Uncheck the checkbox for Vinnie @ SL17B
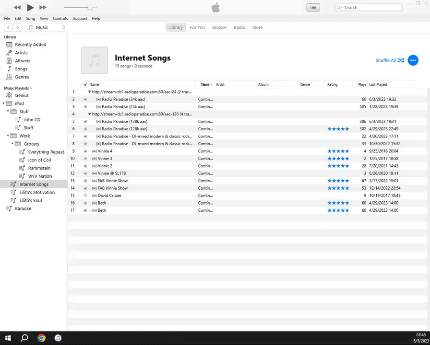Viewport: 430px width, 345px height. pos(85,173)
